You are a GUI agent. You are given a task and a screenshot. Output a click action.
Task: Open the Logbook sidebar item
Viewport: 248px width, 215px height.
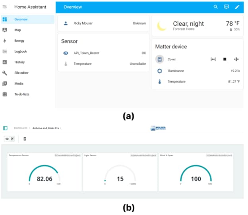[x=28, y=52]
